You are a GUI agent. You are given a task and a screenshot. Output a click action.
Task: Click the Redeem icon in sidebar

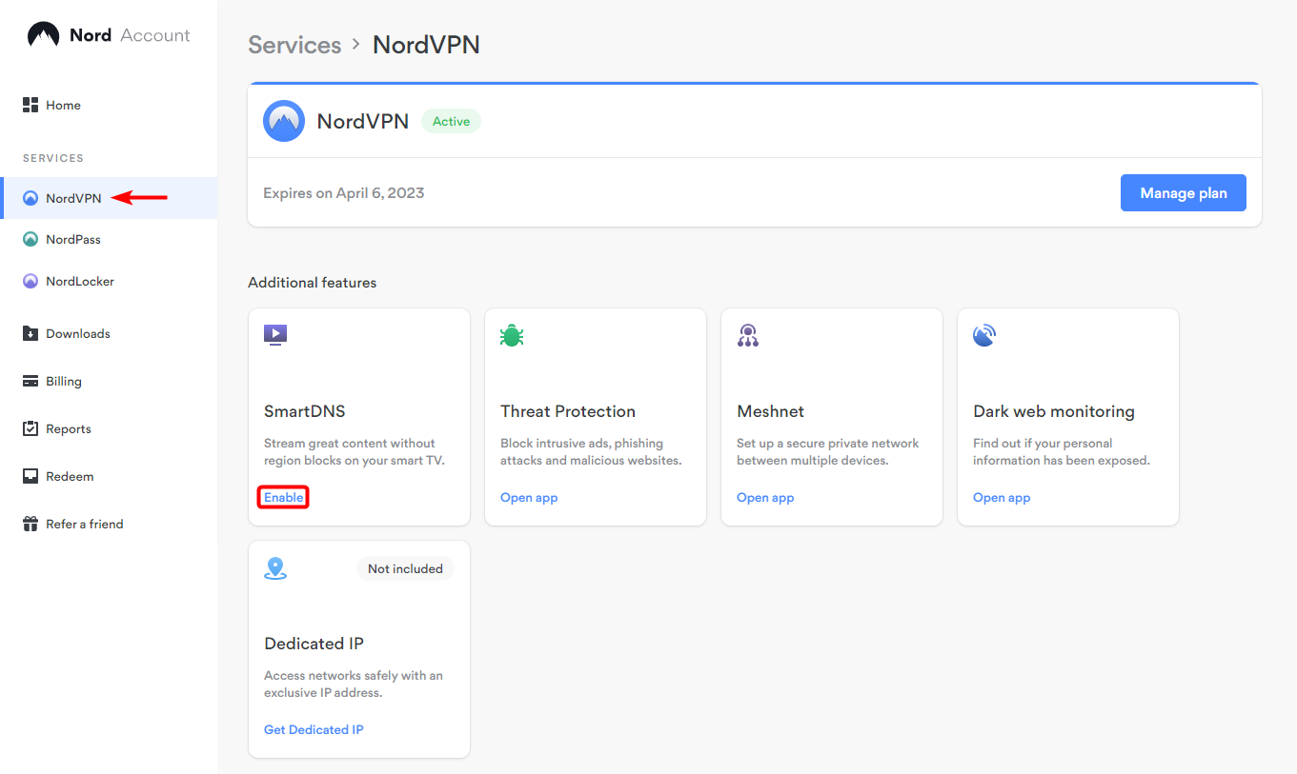coord(30,477)
